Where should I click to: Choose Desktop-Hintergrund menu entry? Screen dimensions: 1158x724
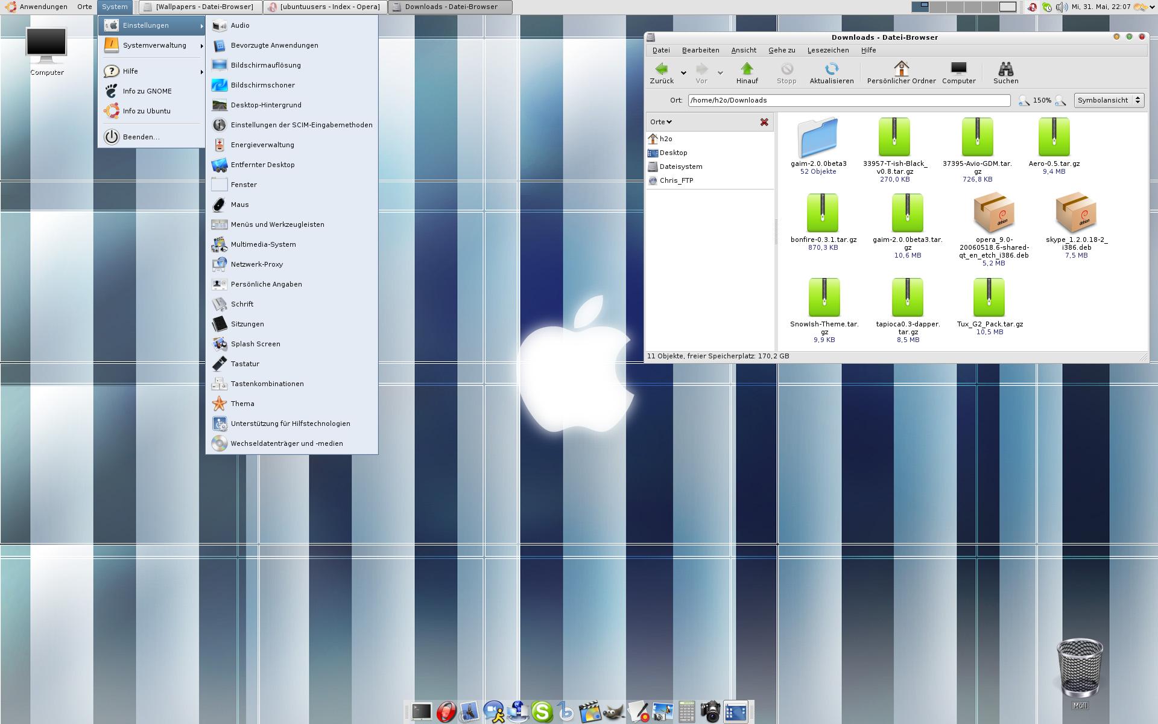click(x=292, y=105)
